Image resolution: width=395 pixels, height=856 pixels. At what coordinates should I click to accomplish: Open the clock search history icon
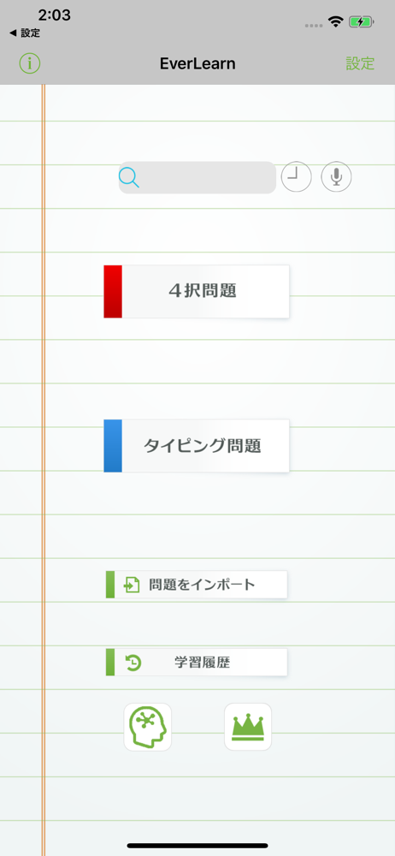pyautogui.click(x=296, y=177)
